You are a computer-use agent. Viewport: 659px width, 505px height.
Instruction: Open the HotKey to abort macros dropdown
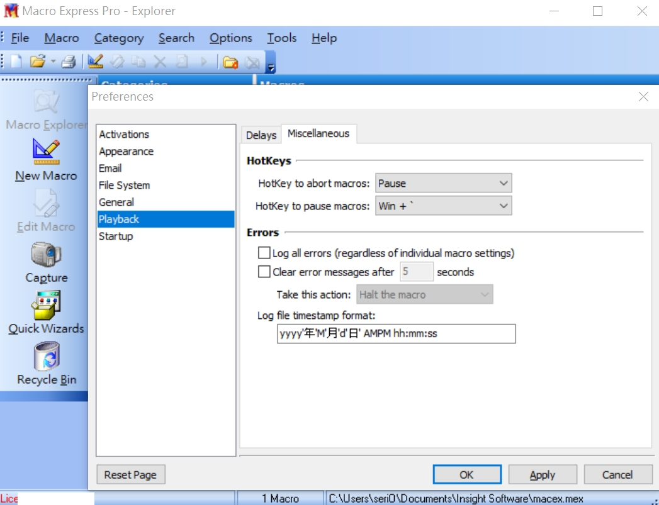pyautogui.click(x=443, y=183)
